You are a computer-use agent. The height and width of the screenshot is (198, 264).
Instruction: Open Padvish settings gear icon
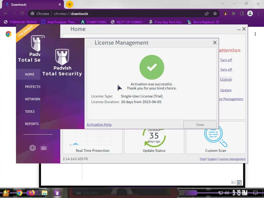click(x=32, y=148)
